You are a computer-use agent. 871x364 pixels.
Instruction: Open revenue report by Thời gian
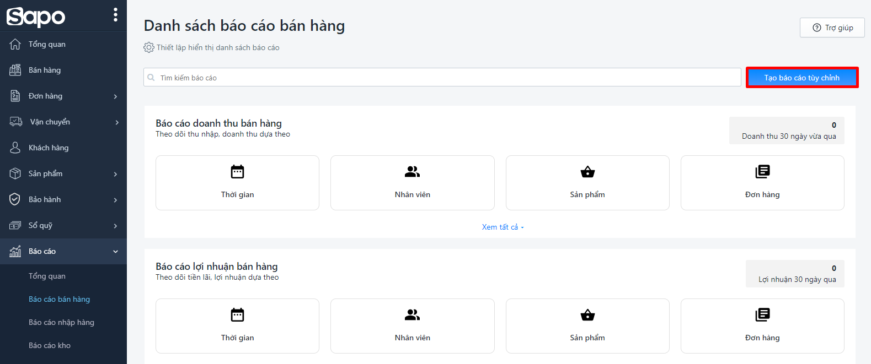point(237,183)
